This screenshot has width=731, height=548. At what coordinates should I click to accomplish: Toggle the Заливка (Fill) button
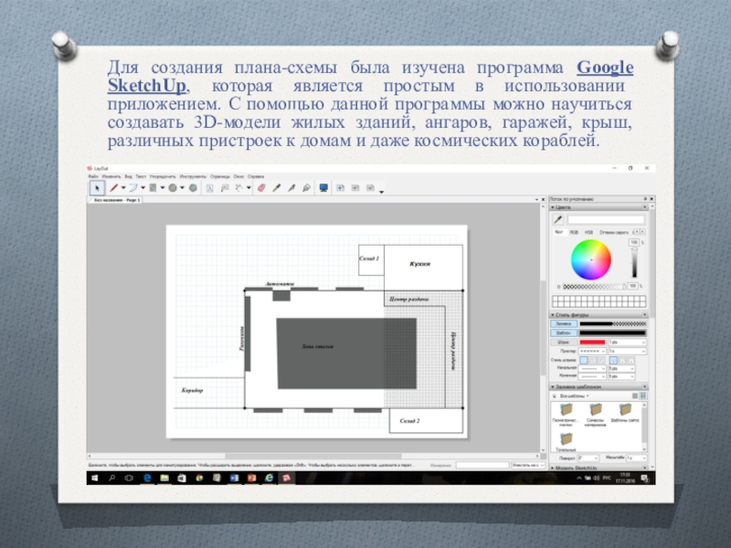pyautogui.click(x=562, y=324)
